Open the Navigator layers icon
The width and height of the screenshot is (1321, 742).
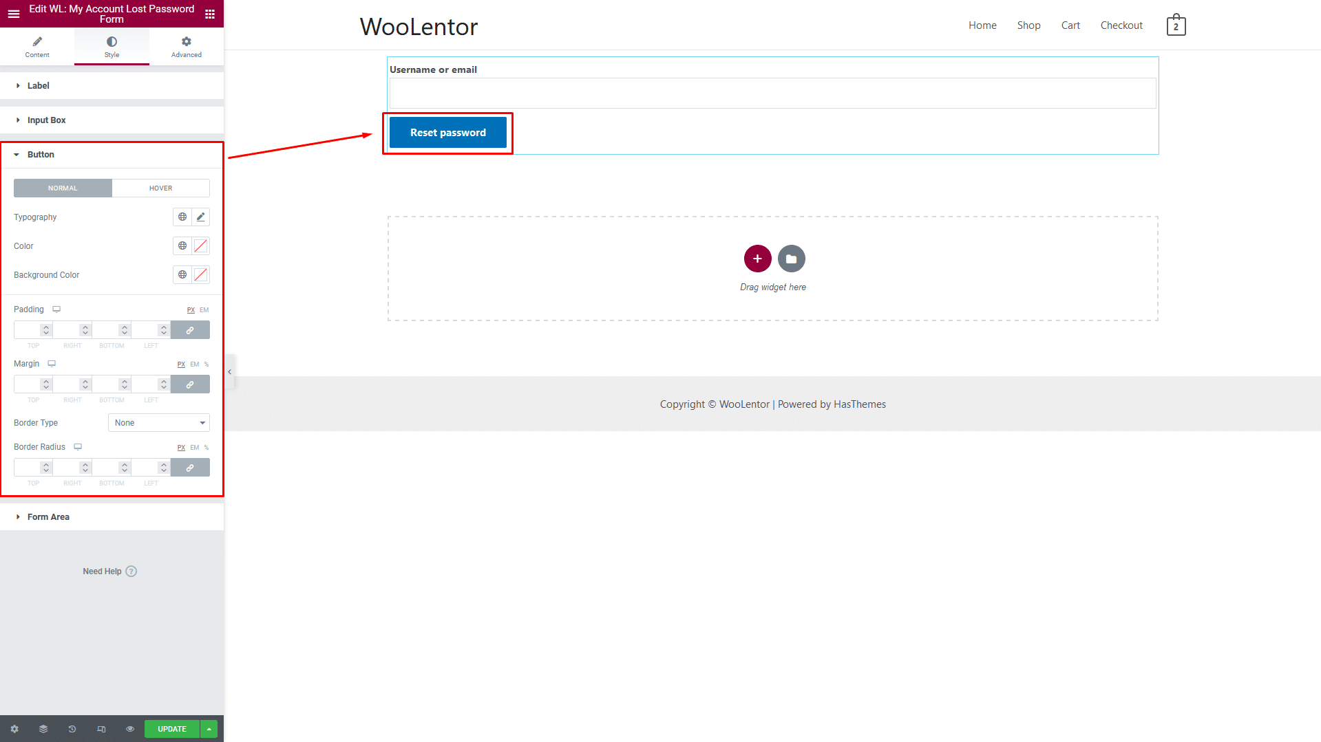(x=43, y=729)
